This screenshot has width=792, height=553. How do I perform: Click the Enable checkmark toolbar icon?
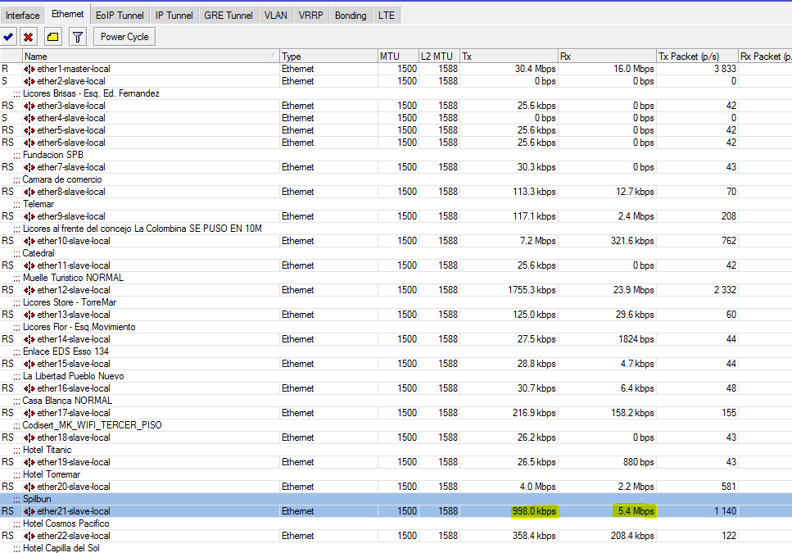point(8,37)
